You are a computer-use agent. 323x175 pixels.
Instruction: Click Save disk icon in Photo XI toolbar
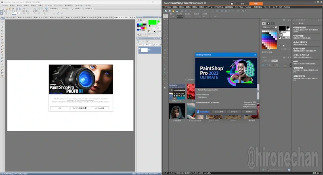click(17, 8)
